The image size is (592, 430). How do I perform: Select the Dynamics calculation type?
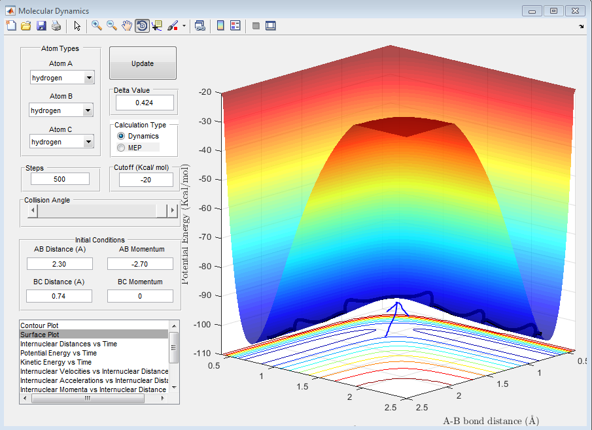coord(121,136)
